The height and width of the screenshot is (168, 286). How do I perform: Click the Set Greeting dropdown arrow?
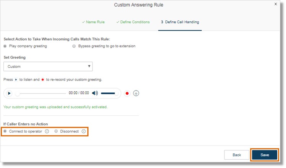[89, 66]
